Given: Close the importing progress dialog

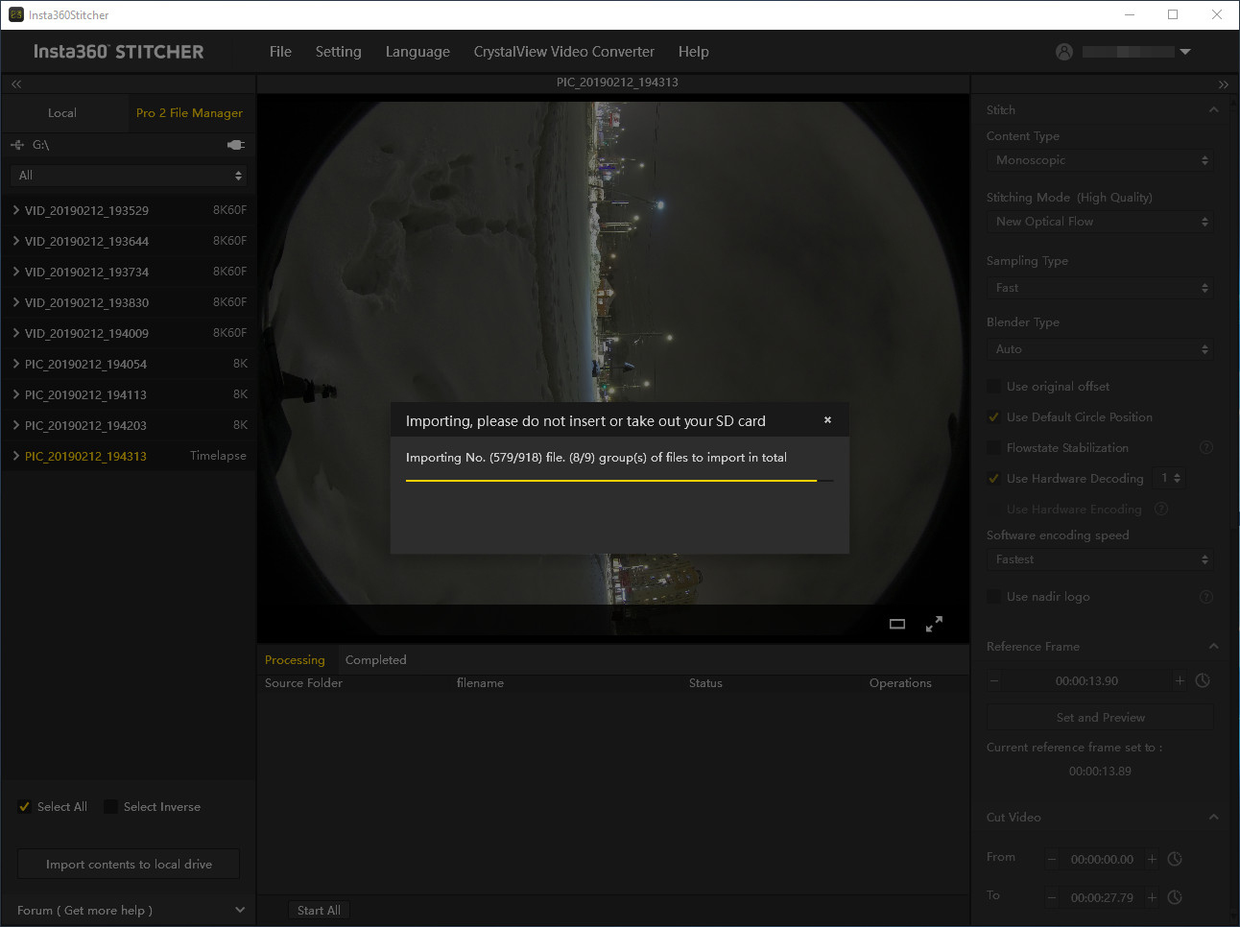Looking at the screenshot, I should (827, 420).
